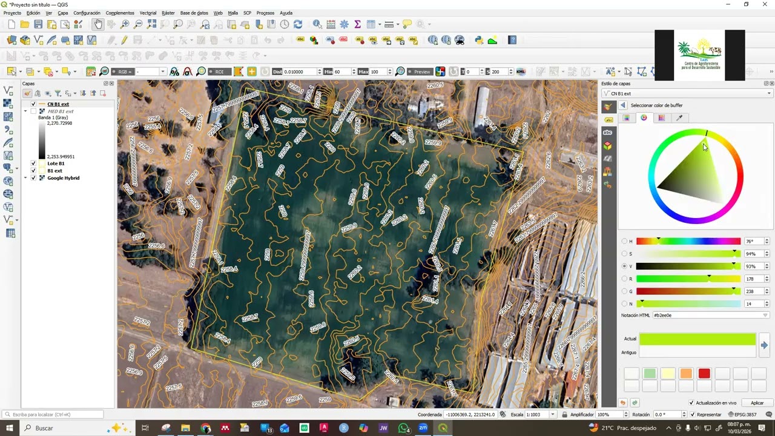Select the color picker eyedropper tab
The image size is (775, 436).
click(x=679, y=117)
